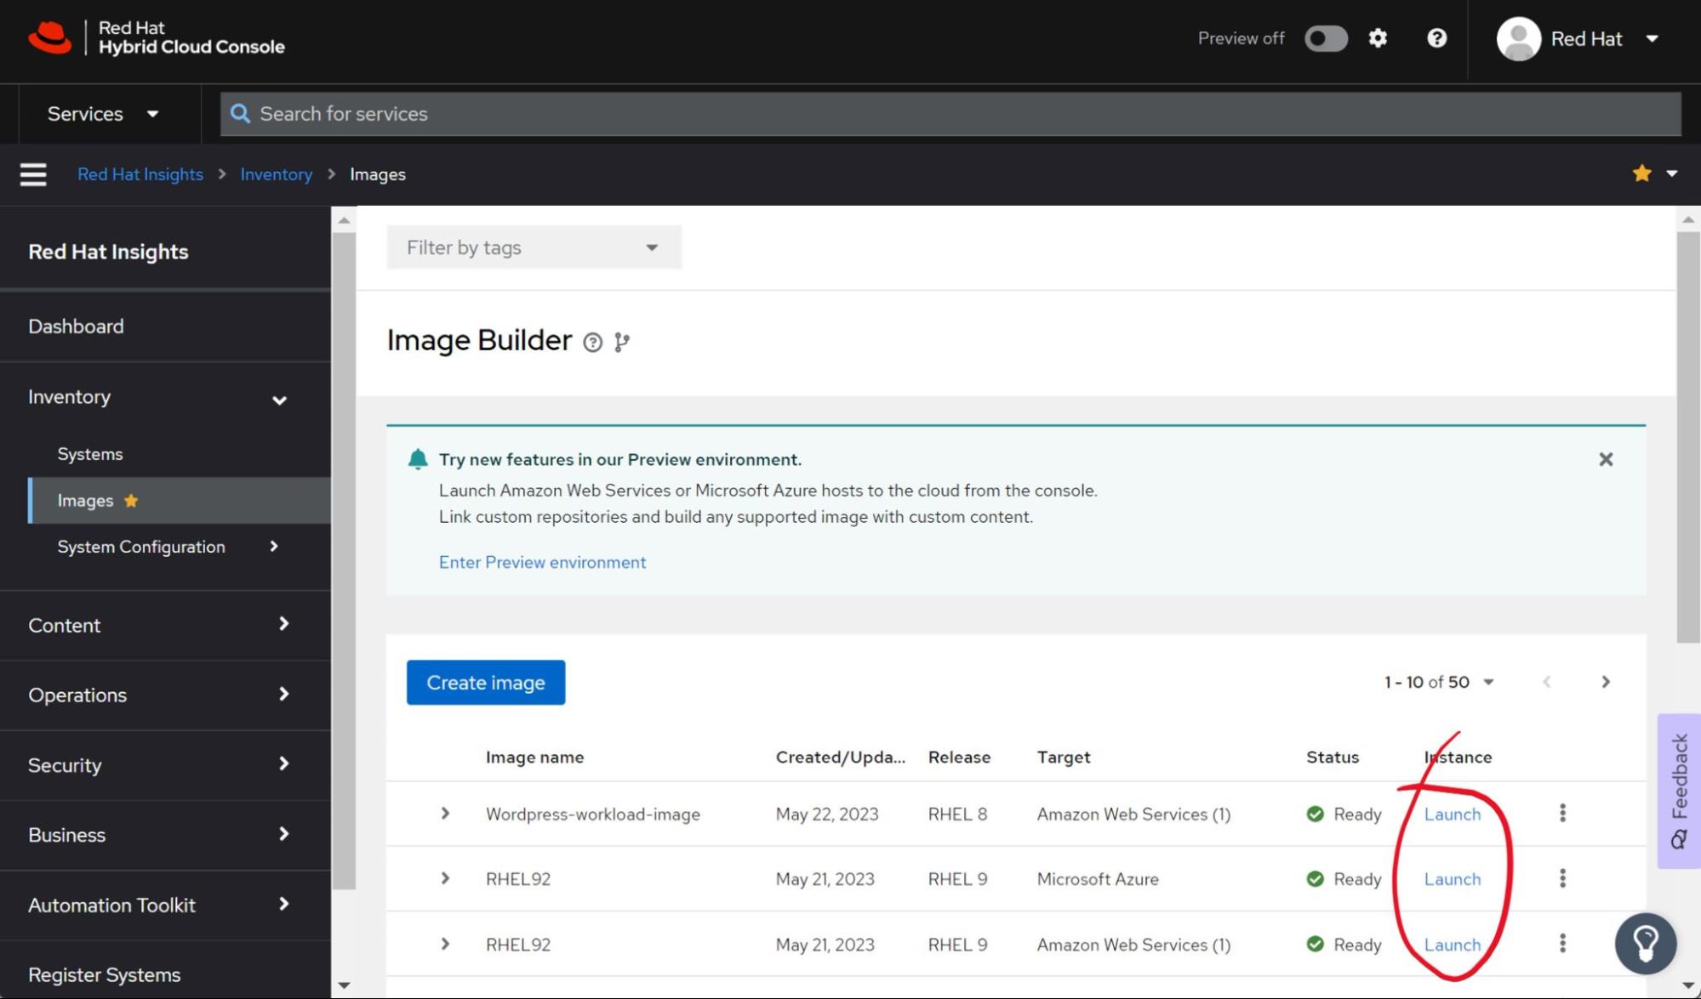Image resolution: width=1701 pixels, height=999 pixels.
Task: Click Enter Preview environment link
Action: click(x=542, y=562)
